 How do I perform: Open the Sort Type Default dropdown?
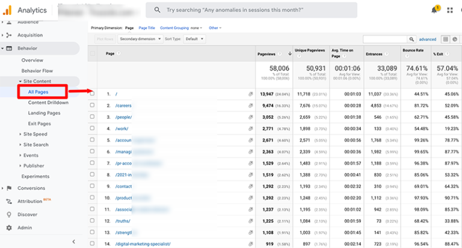point(194,39)
